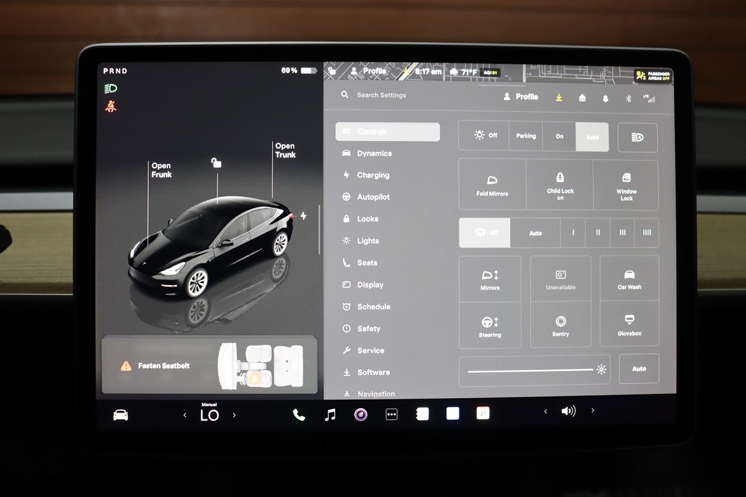Tap the unlock padlock icon above car
Screen dimensions: 746x497
click(x=216, y=163)
